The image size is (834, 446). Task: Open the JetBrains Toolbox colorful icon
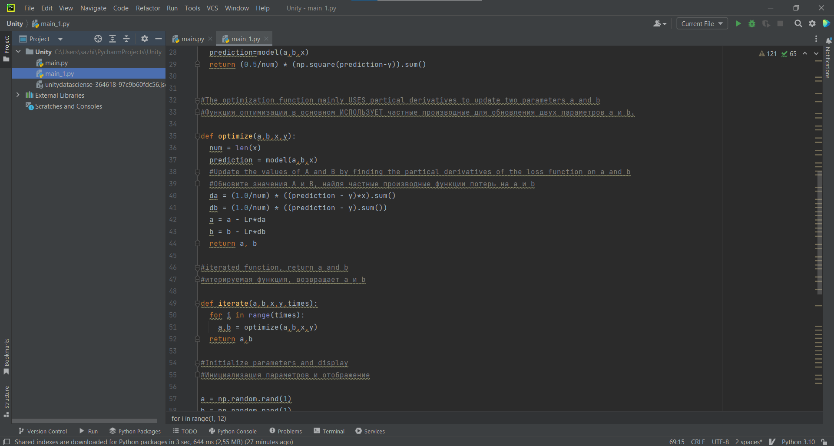coord(826,23)
